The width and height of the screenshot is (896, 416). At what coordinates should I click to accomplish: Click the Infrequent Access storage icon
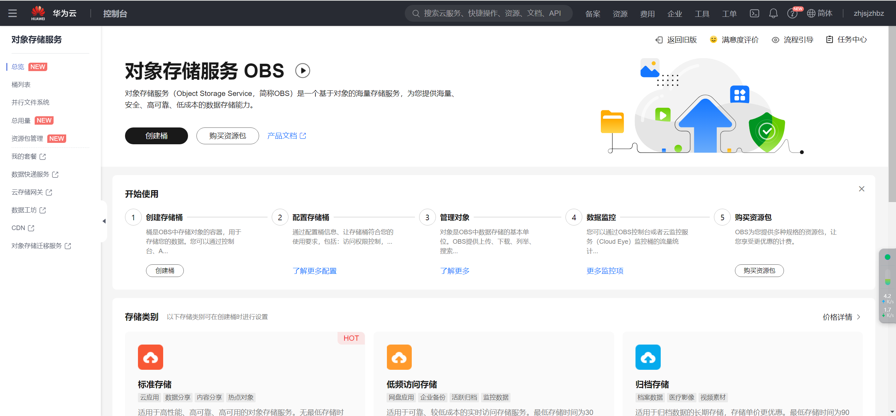[399, 357]
